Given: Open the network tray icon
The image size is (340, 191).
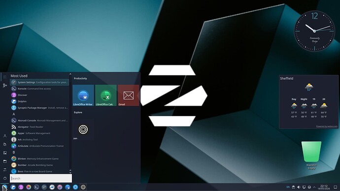Looking at the screenshot, I should 309,187.
